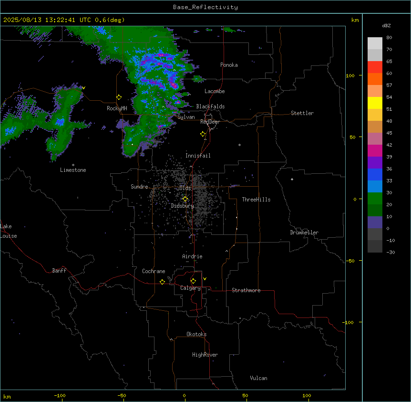Click the yellow marker directly above Calgary label
411x402 pixels.
click(x=193, y=281)
